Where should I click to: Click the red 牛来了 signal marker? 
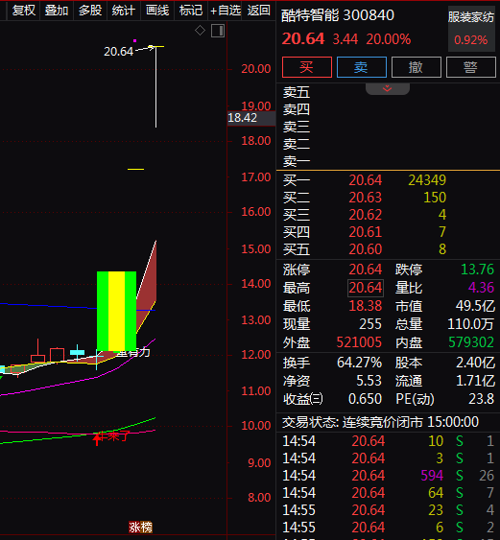coord(112,436)
